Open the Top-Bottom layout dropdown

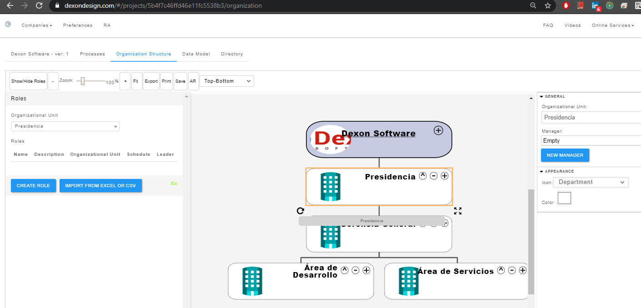[226, 81]
